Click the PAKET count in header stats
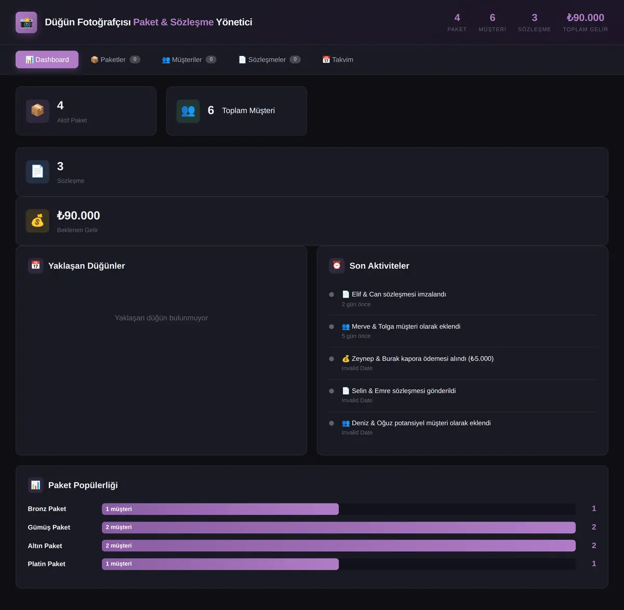Screen dimensions: 624x610 [x=457, y=18]
